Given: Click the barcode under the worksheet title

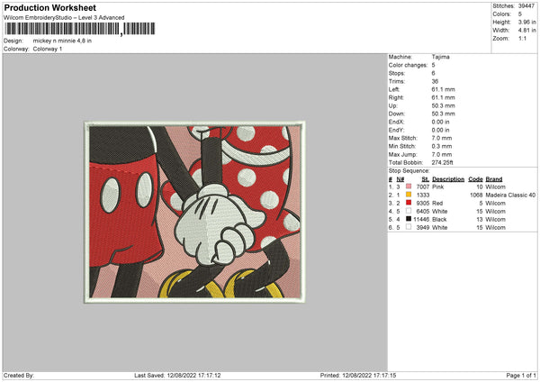Looking at the screenshot, I should point(80,29).
